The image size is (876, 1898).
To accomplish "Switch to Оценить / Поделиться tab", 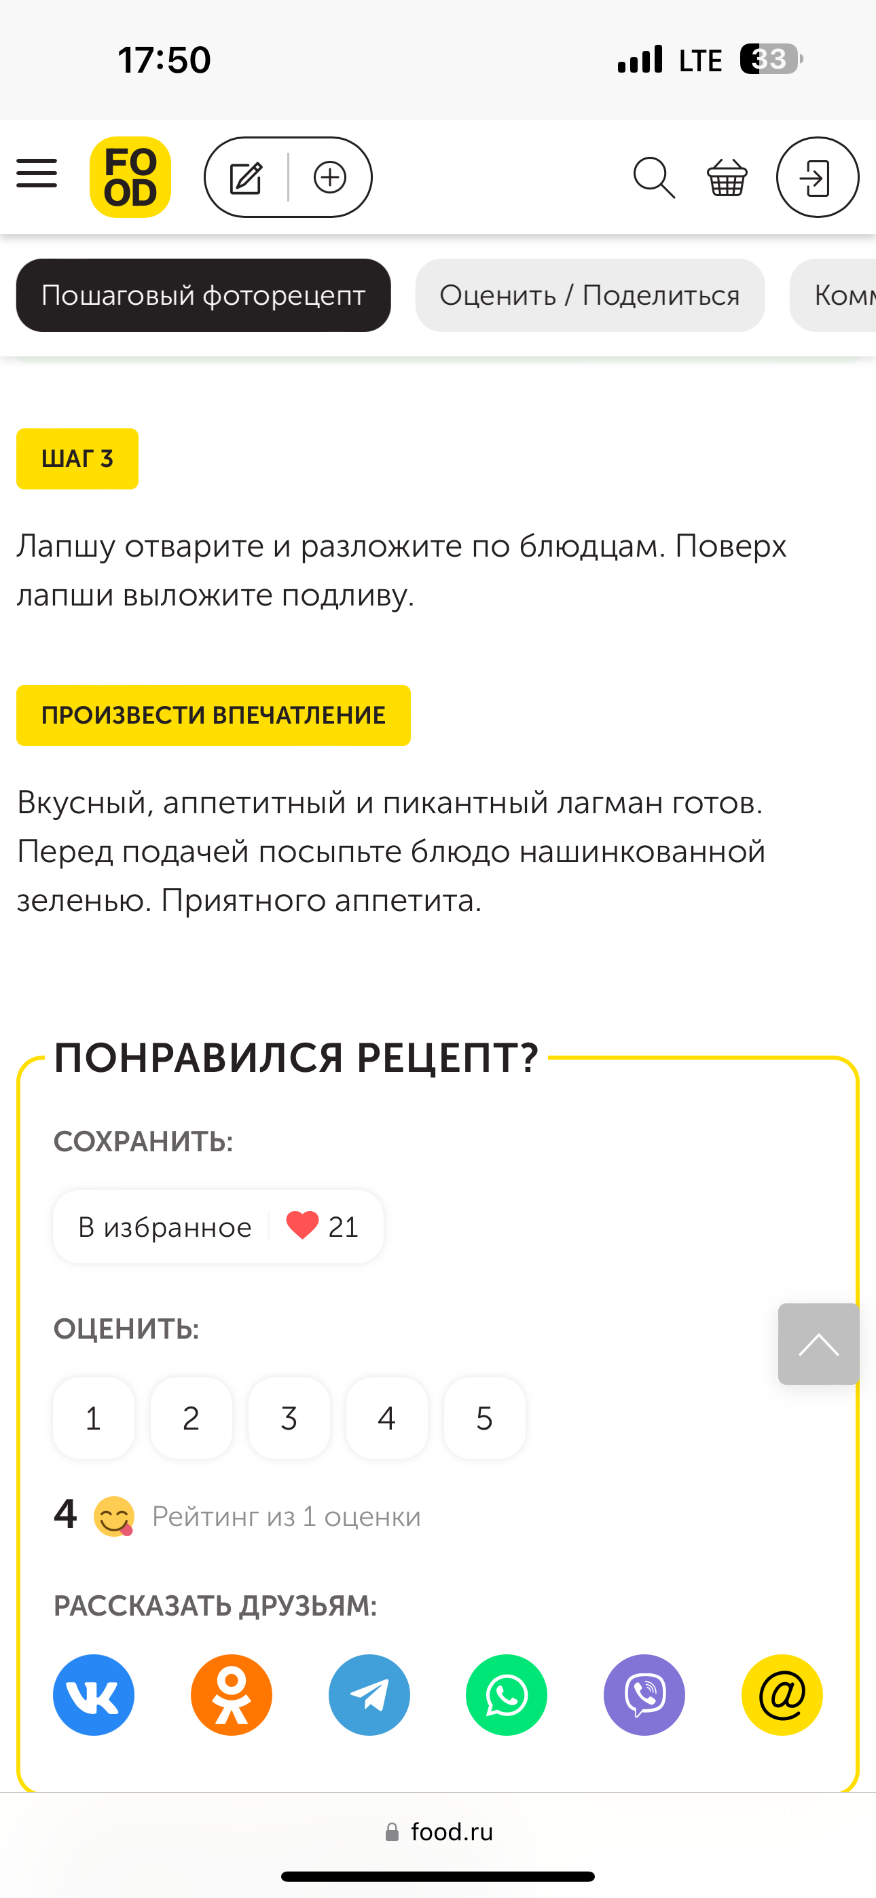I will click(x=589, y=295).
